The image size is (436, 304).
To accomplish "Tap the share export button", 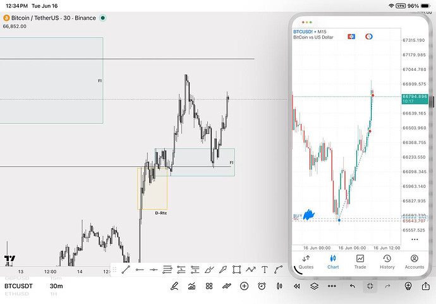I will click(x=426, y=286).
